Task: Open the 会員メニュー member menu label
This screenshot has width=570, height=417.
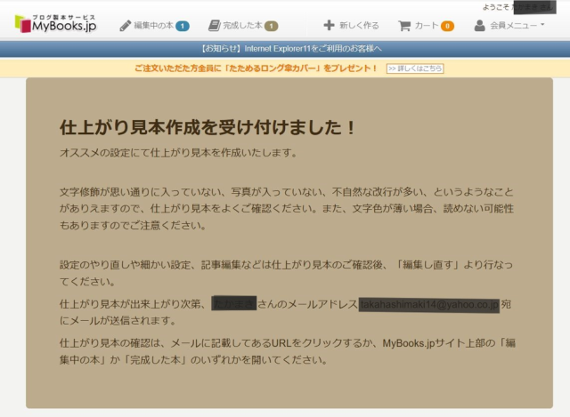Action: coord(513,26)
